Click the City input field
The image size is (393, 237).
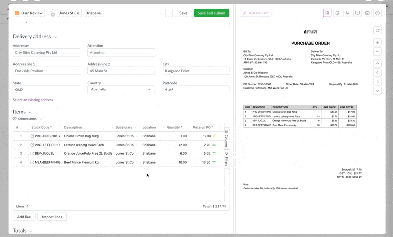[x=196, y=71]
